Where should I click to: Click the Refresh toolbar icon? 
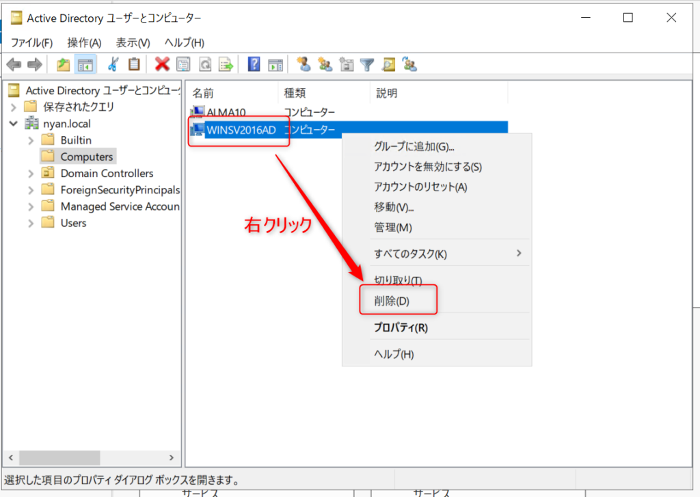(204, 64)
